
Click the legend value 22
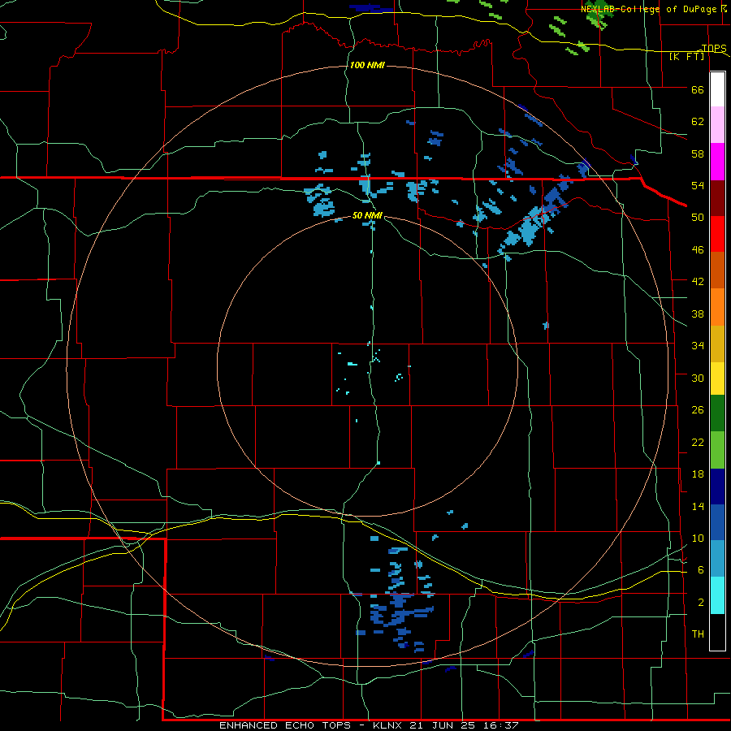click(x=698, y=443)
